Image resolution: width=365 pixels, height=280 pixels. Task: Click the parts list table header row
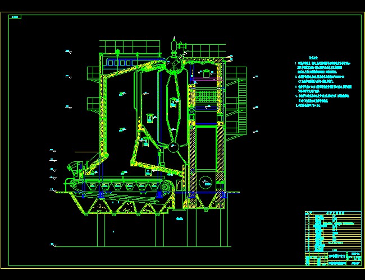click(333, 213)
